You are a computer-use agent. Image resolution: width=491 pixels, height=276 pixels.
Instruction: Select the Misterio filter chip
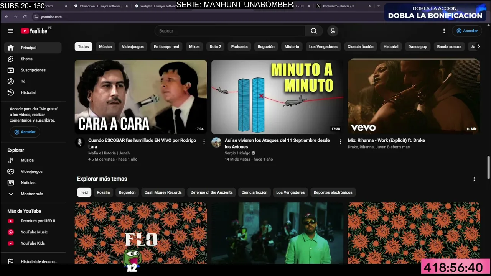point(292,47)
